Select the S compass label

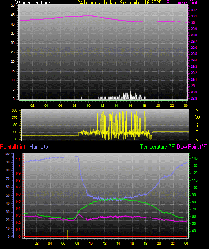pos(196,125)
